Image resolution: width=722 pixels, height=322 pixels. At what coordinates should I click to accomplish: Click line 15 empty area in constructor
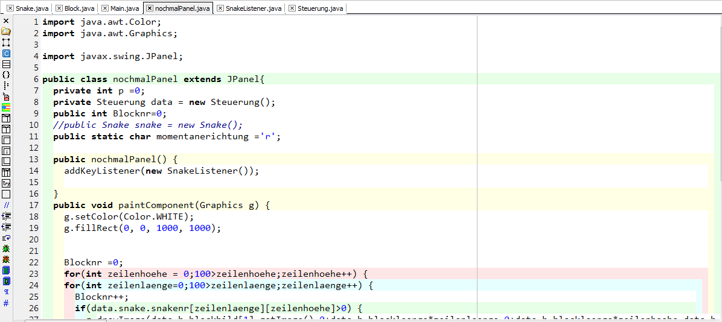click(362, 182)
